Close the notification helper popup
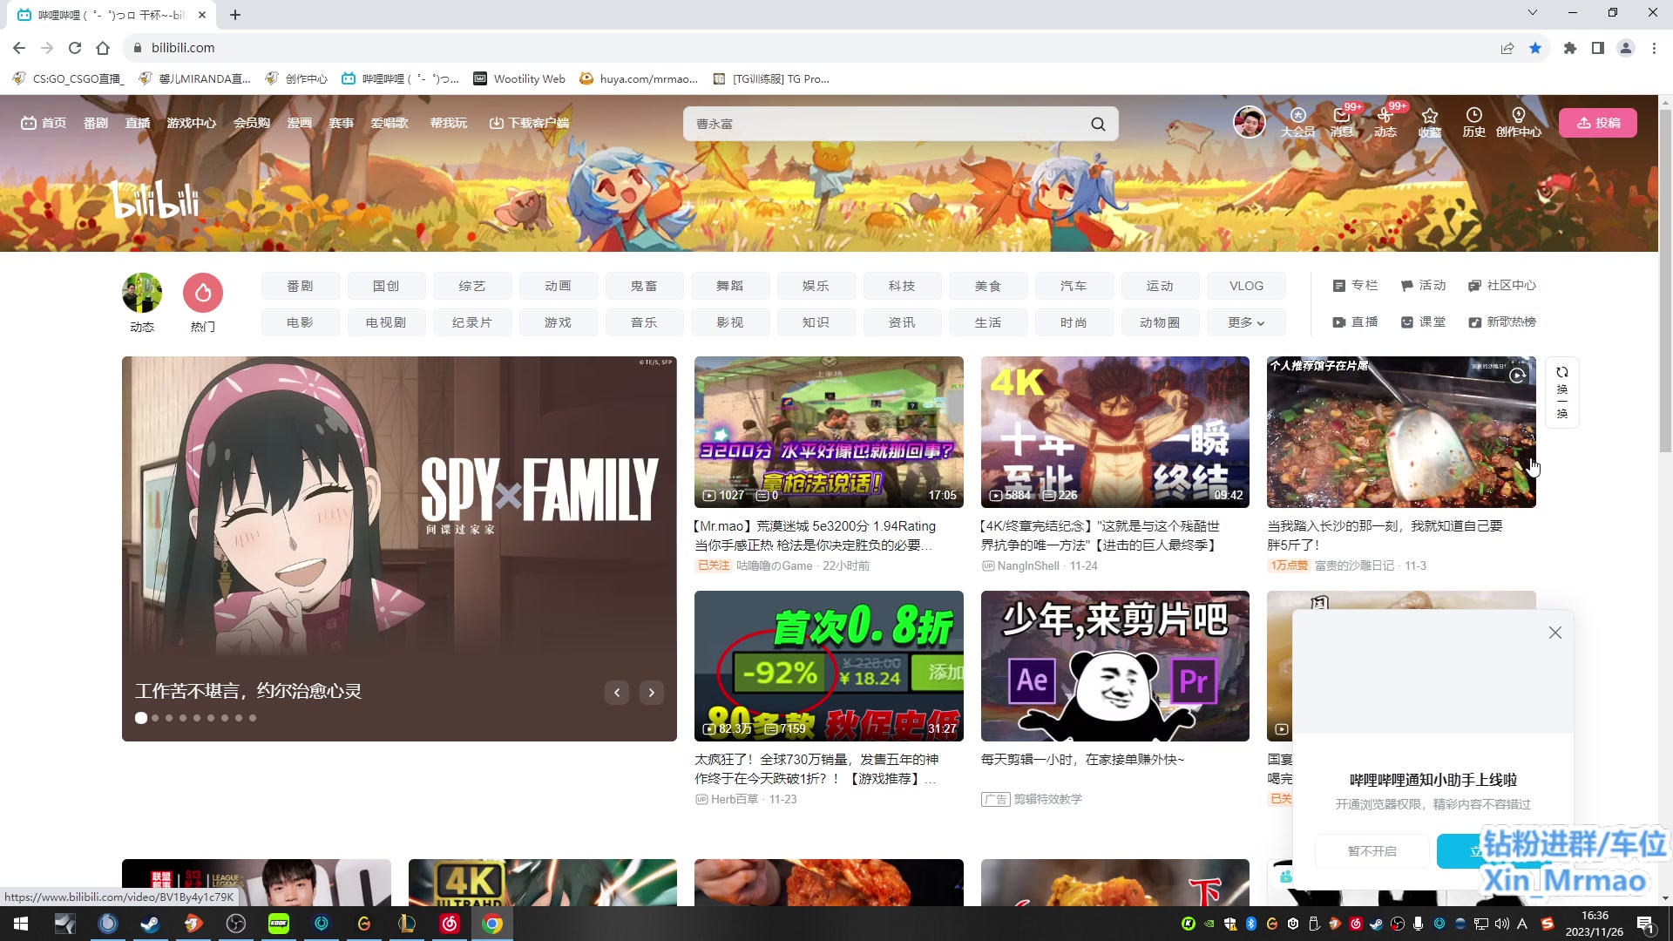This screenshot has height=941, width=1673. [x=1555, y=633]
